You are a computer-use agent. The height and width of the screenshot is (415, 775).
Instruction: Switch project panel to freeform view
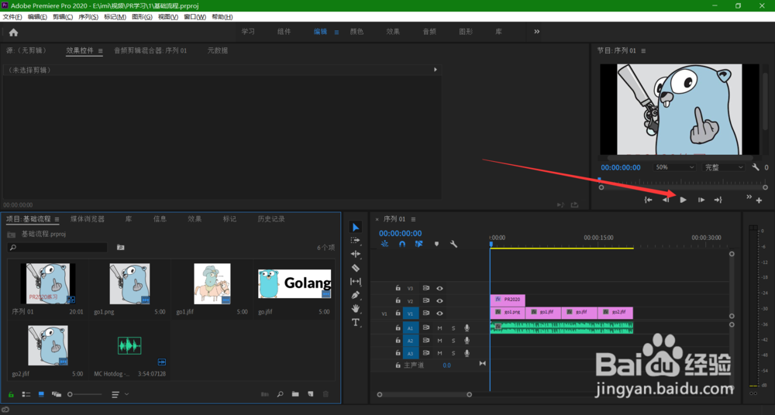tap(57, 394)
